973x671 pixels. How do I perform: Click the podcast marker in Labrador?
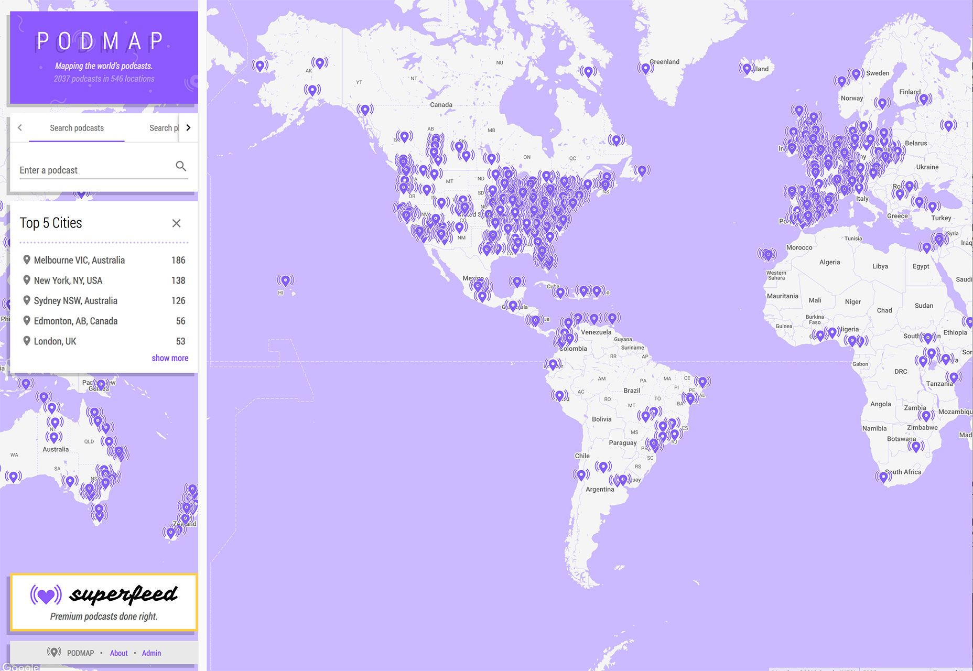[617, 140]
